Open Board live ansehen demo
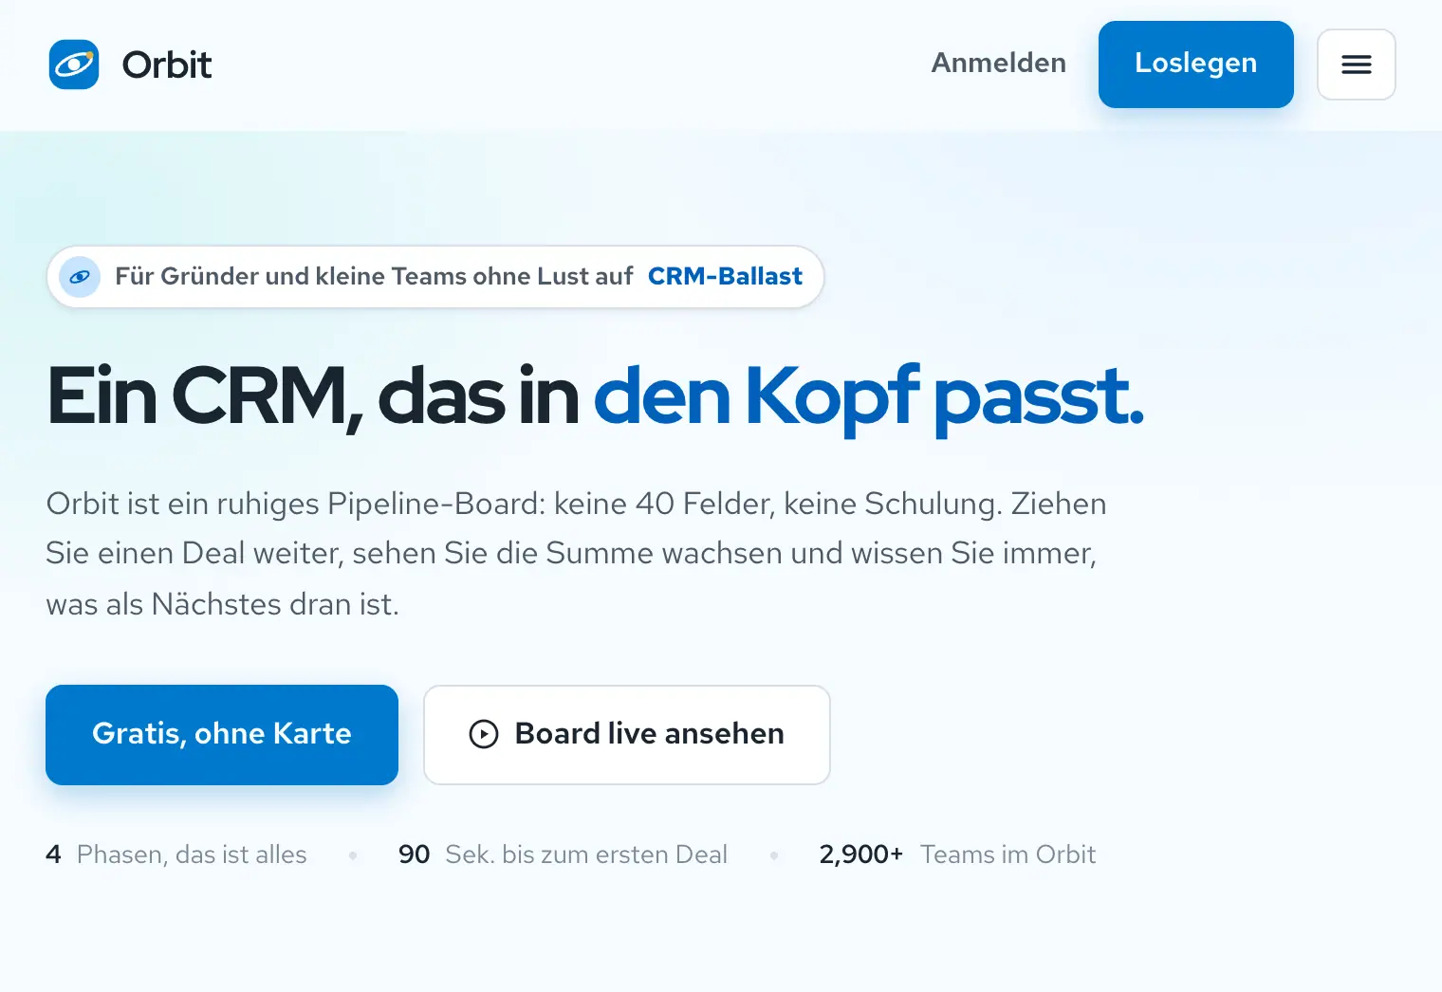 [x=627, y=735]
